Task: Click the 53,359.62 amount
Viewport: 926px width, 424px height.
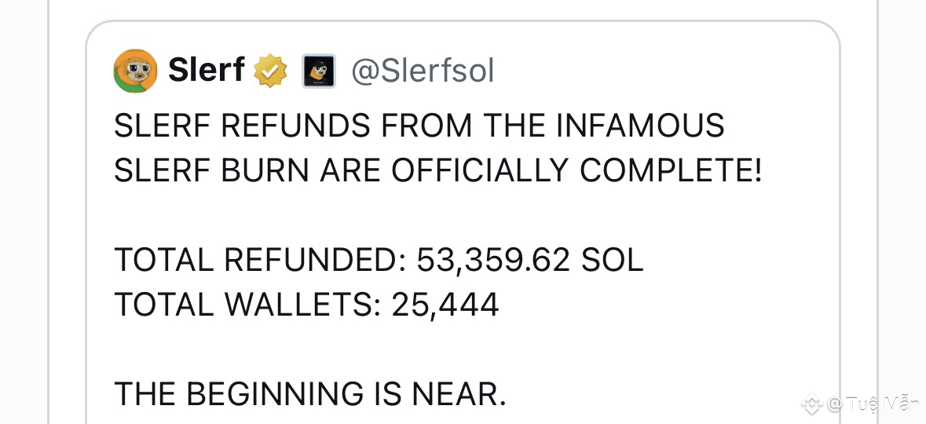Action: click(494, 261)
